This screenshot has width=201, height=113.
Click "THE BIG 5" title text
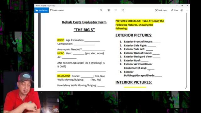(x=84, y=30)
